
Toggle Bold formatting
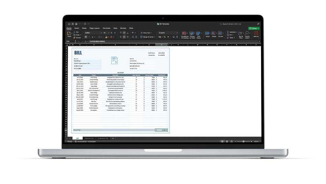[x=86, y=37]
